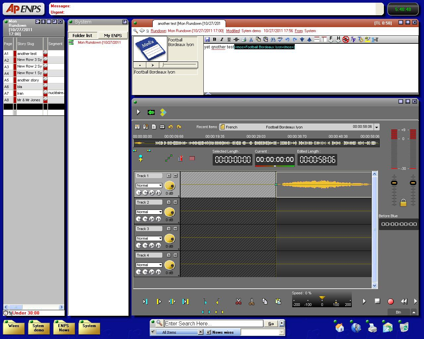The image size is (424, 339).
Task: Click into the Enter Search Here field
Action: tap(213, 323)
